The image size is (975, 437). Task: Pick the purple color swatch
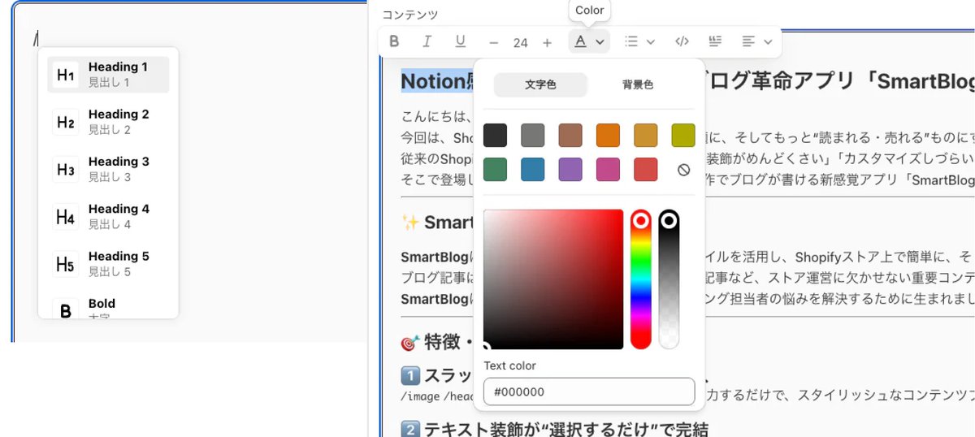click(570, 170)
